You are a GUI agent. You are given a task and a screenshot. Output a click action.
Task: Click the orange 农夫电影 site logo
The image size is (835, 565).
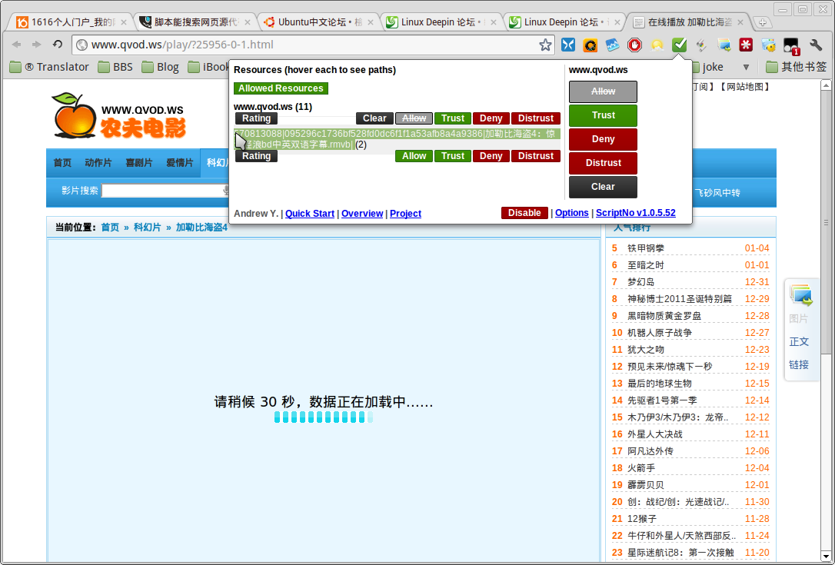coord(118,116)
